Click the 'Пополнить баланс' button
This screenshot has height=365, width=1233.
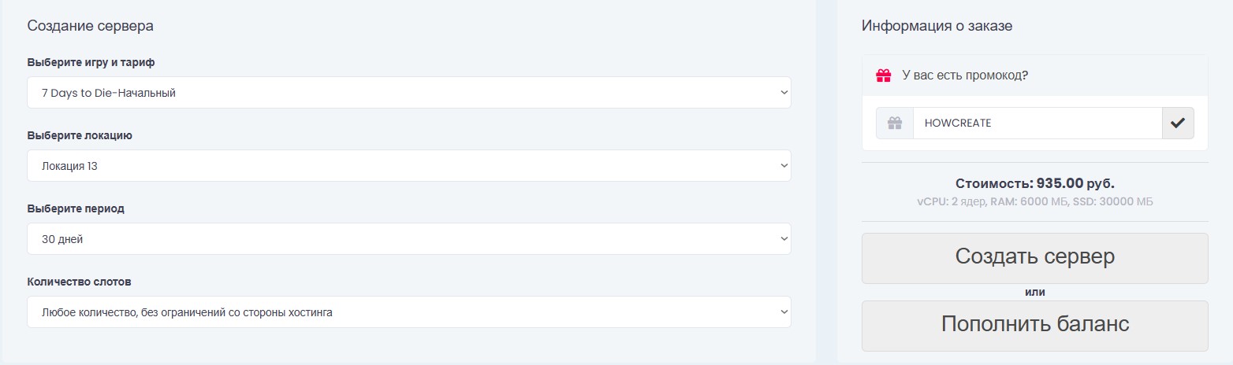1034,326
